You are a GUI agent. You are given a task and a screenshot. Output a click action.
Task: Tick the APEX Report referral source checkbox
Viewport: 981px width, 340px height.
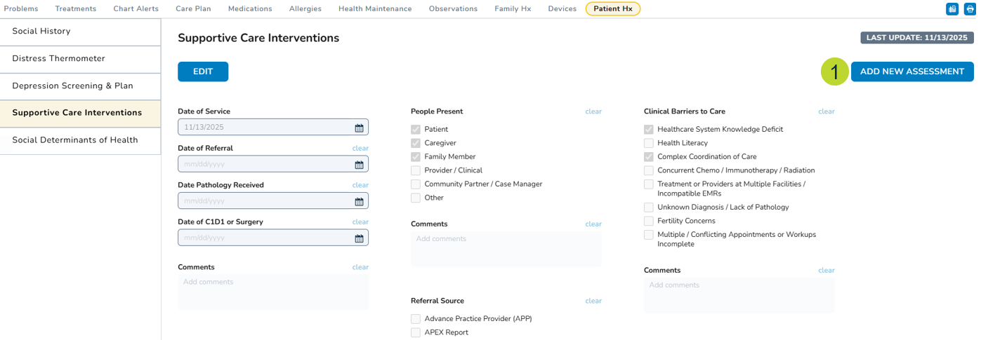(x=416, y=332)
